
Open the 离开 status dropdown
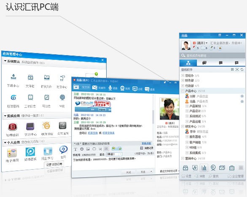(x=200, y=43)
